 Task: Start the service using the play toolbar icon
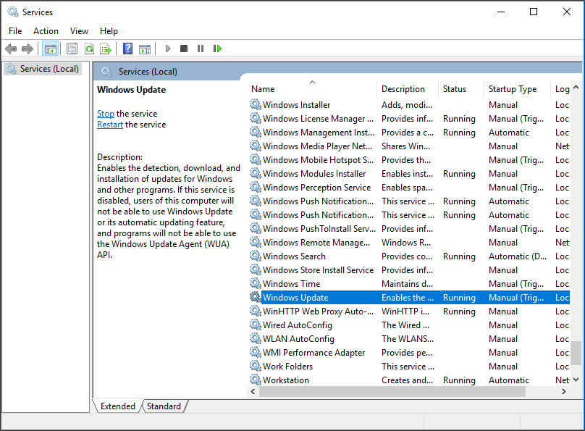coord(168,49)
